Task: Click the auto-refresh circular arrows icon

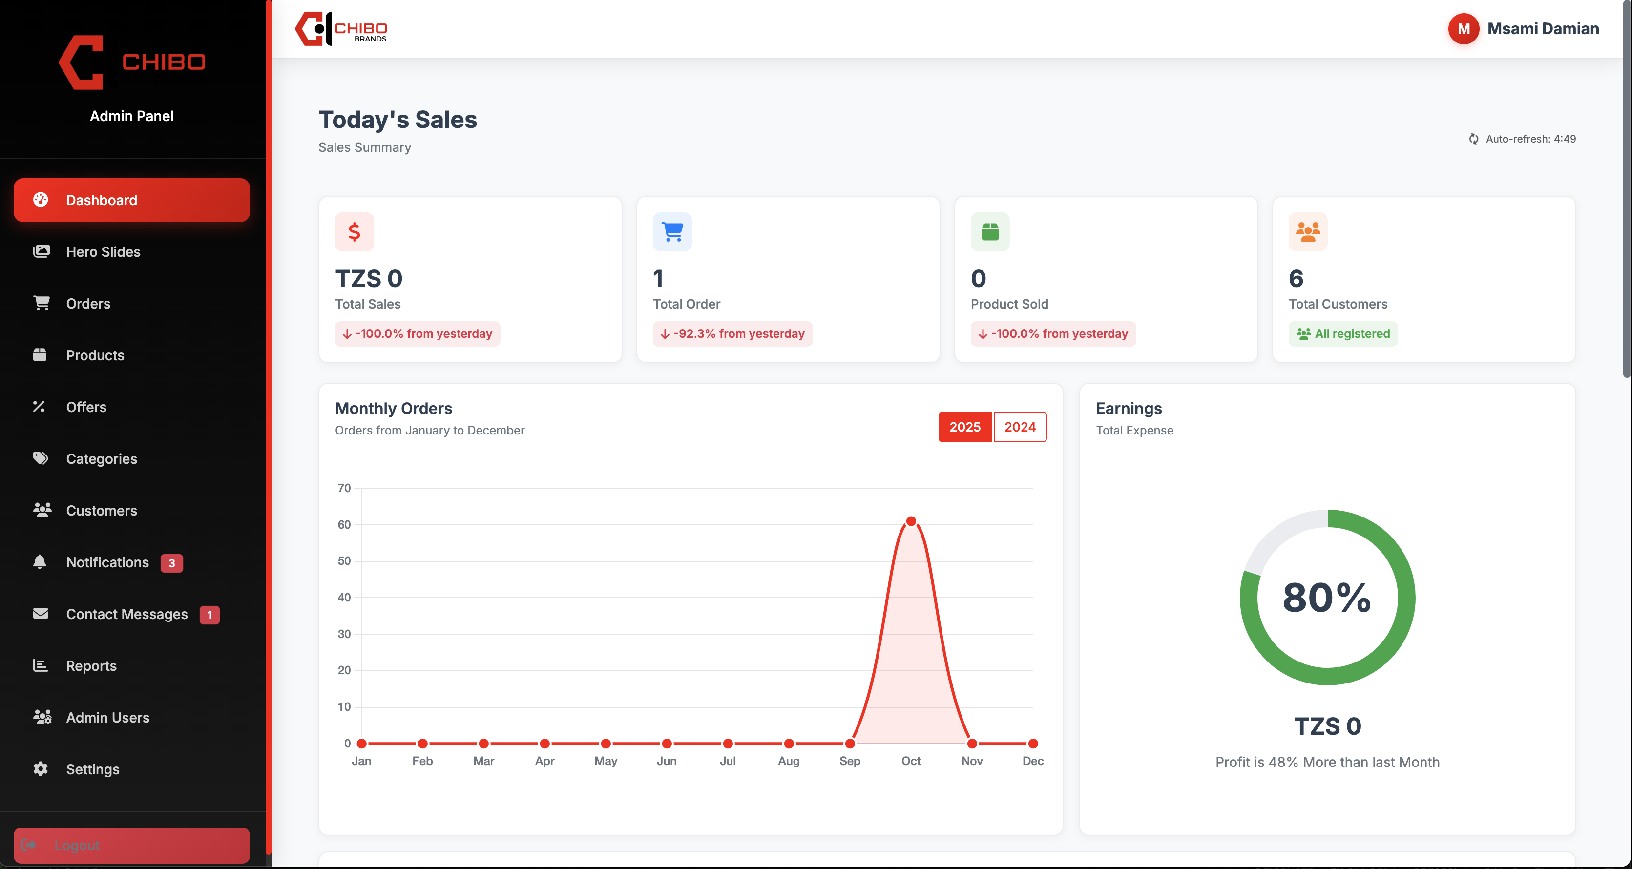Action: 1474,139
